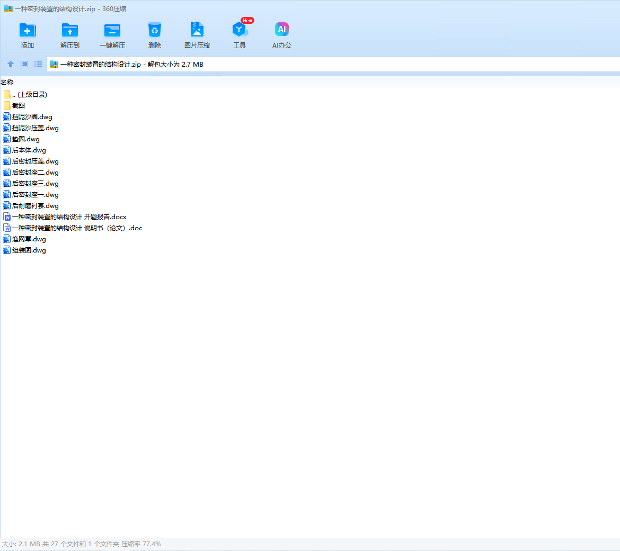Click the folder icon beside 截图
The image size is (620, 551).
coord(7,105)
